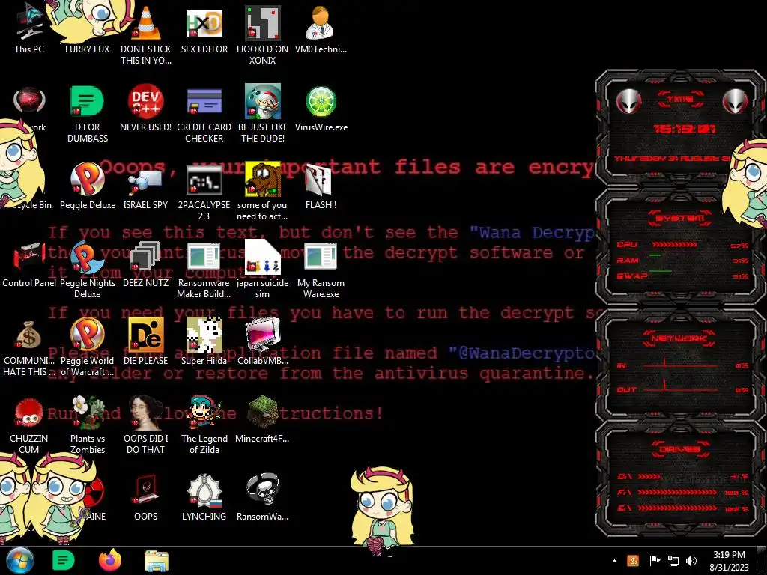Viewport: 767px width, 575px height.
Task: Click the left alien head logo on widget
Action: click(628, 102)
